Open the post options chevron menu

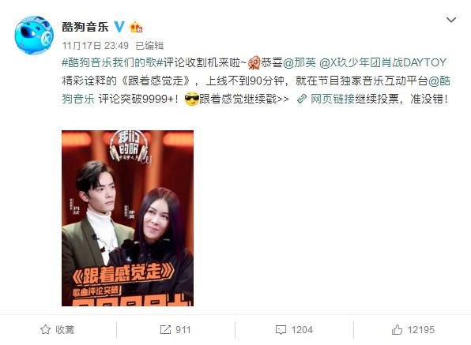pos(451,20)
